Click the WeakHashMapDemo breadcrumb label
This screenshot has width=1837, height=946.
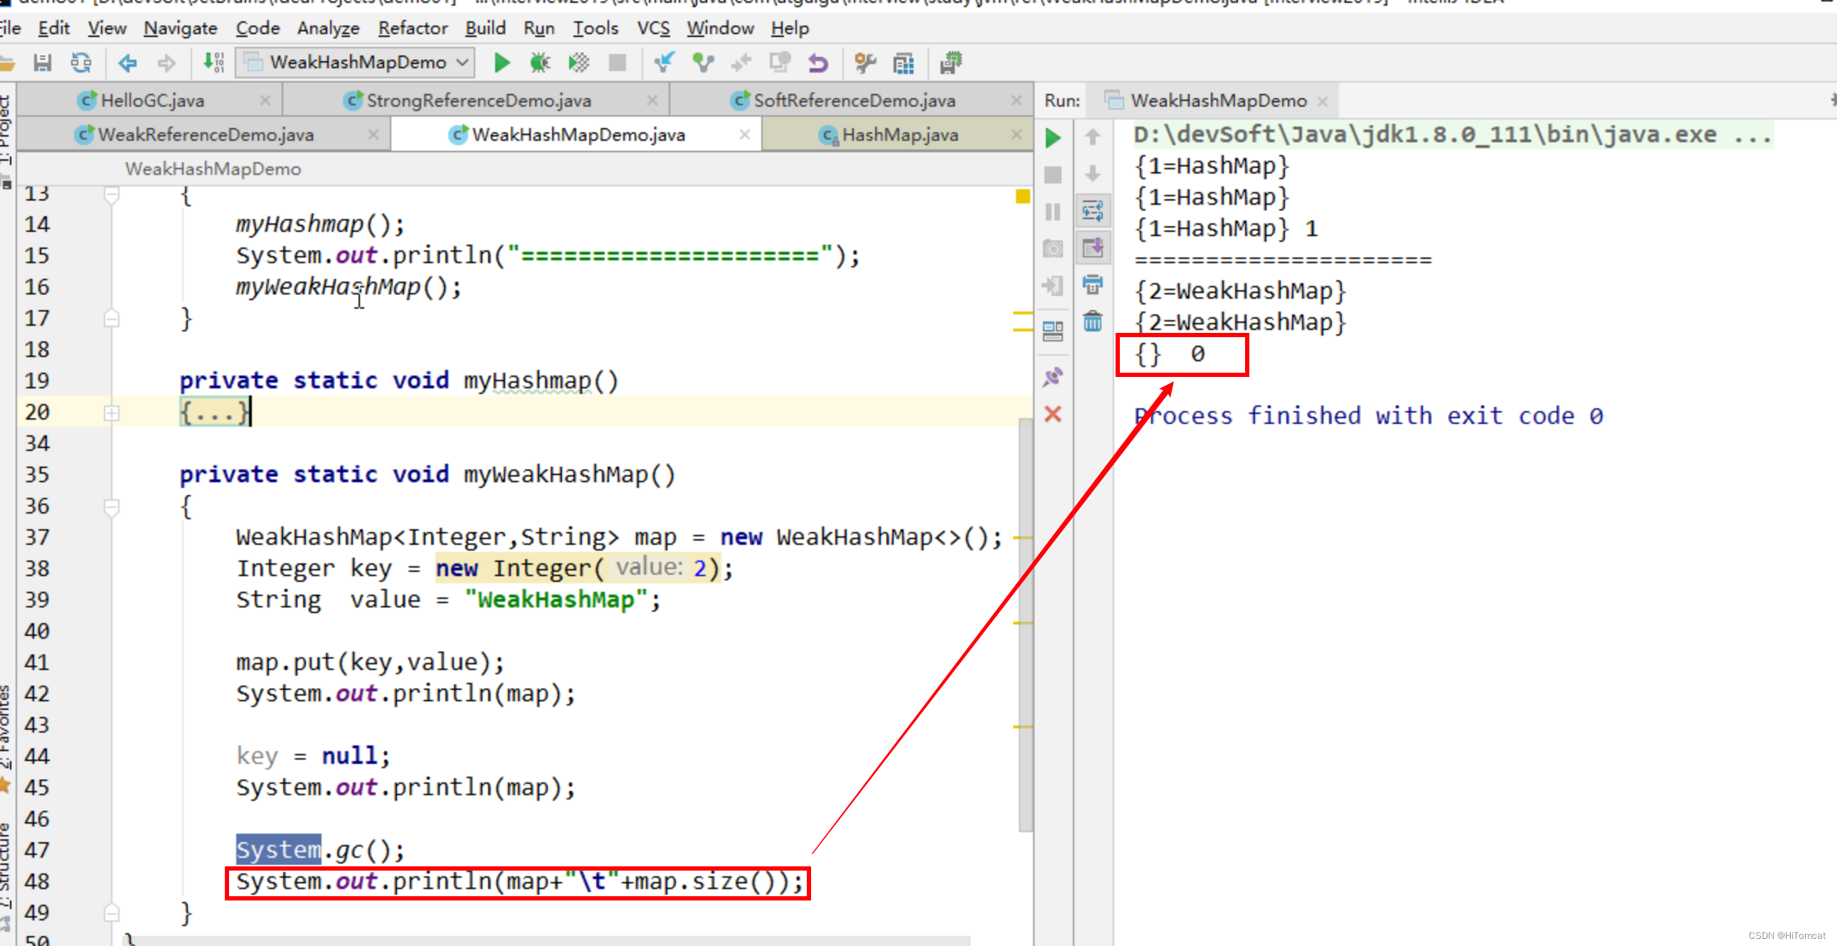point(213,169)
